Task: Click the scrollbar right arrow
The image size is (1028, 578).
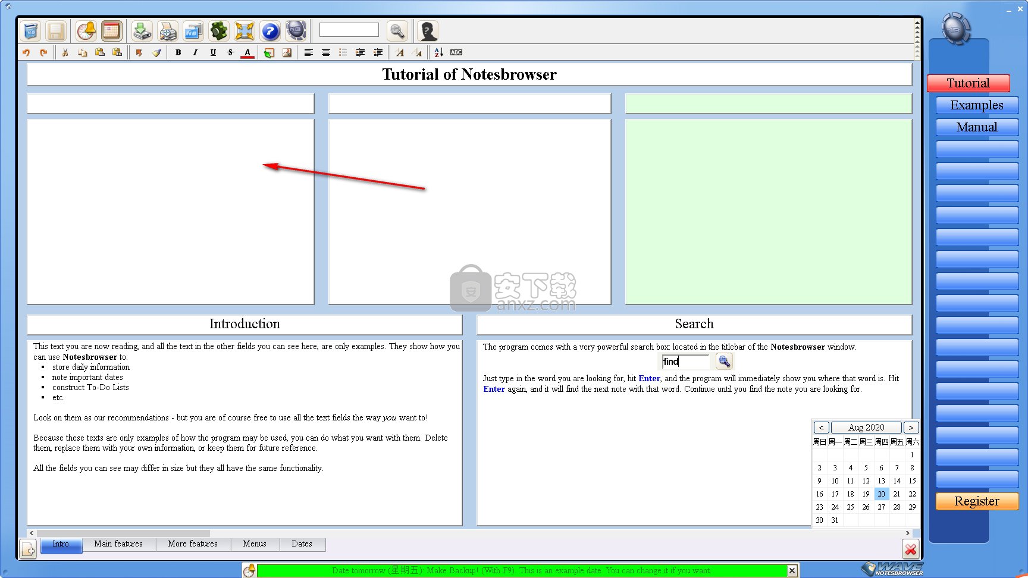Action: click(x=907, y=533)
